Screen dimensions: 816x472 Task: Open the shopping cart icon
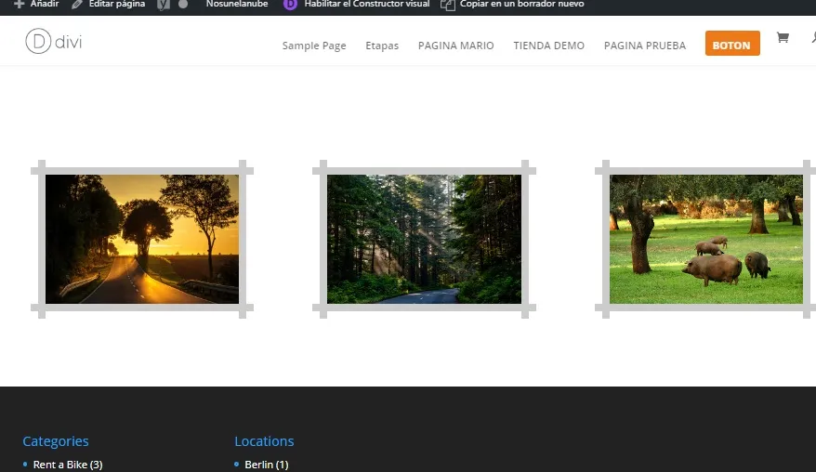tap(783, 39)
